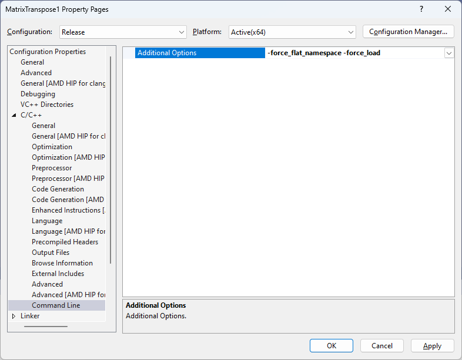Click the Help question mark icon
This screenshot has width=462, height=360.
[421, 9]
